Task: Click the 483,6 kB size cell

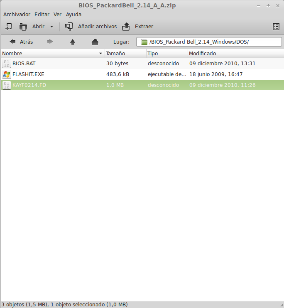Action: [118, 74]
